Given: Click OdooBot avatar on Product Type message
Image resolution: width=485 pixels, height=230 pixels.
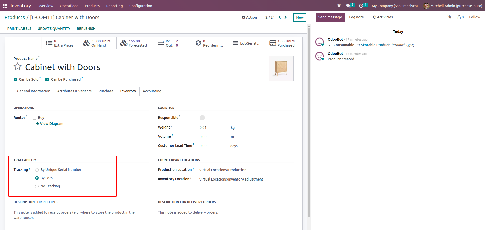Looking at the screenshot, I should point(320,42).
